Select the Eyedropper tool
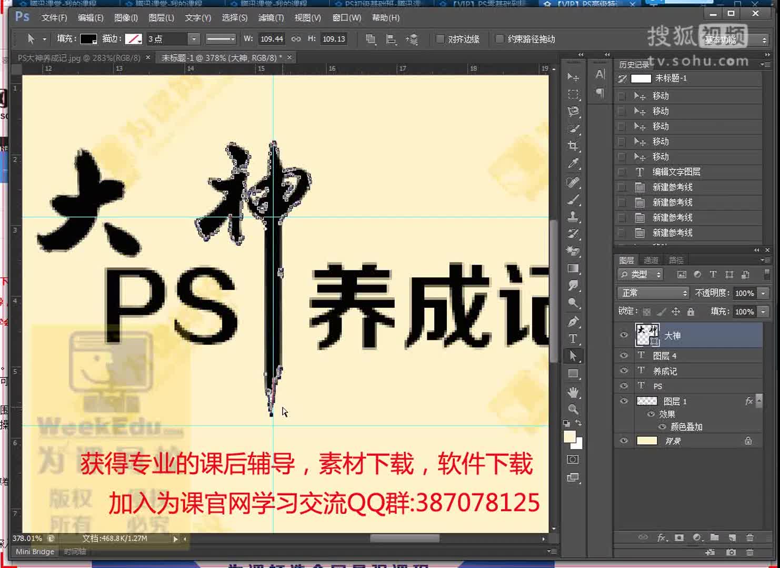This screenshot has height=568, width=780. pyautogui.click(x=573, y=164)
